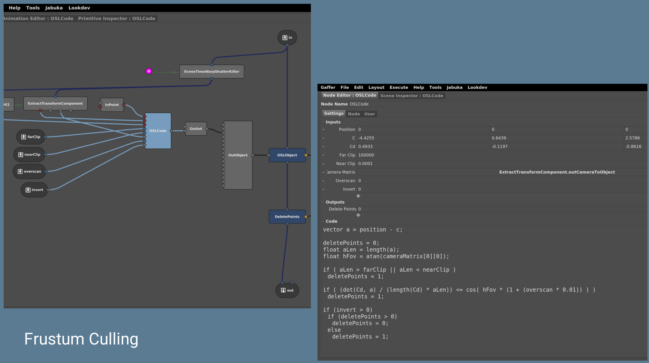Open the Edit menu

(x=359, y=87)
